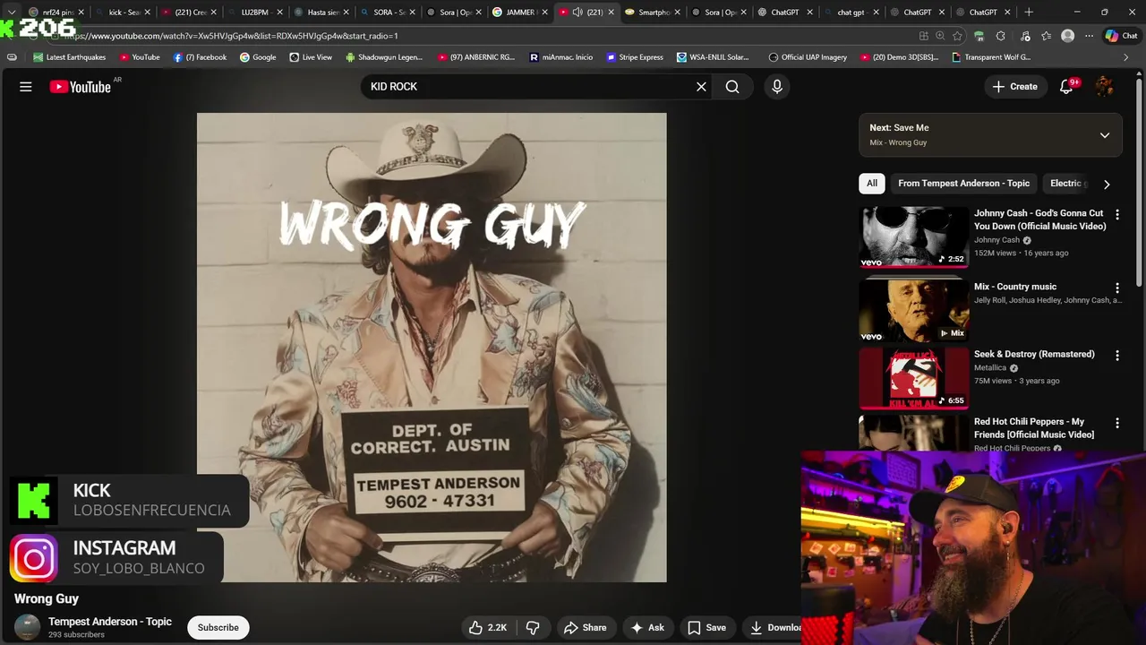Open the YouTube guide hamburger menu
The image size is (1146, 645).
tap(26, 87)
